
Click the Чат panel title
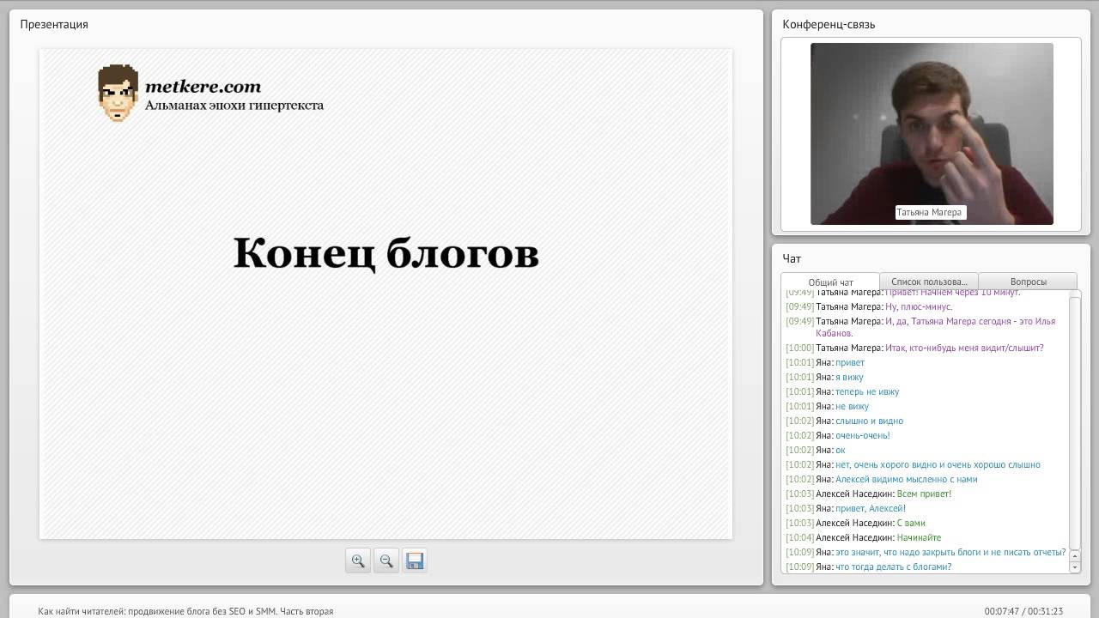pyautogui.click(x=792, y=258)
